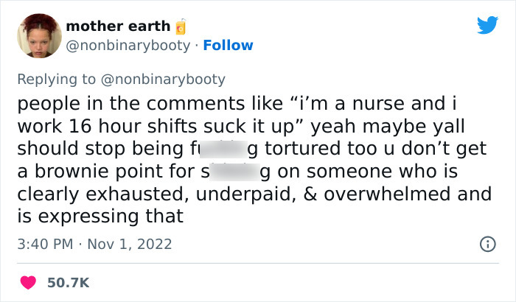Image resolution: width=516 pixels, height=302 pixels.
Task: Click the juice box emoji beside the name
Action: [x=180, y=27]
